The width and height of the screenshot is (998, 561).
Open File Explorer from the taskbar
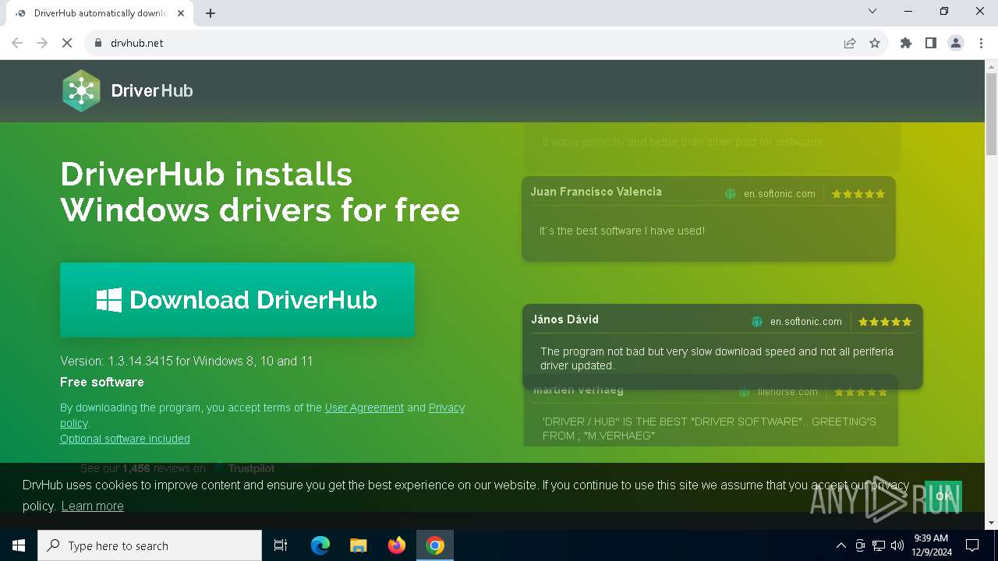(359, 545)
